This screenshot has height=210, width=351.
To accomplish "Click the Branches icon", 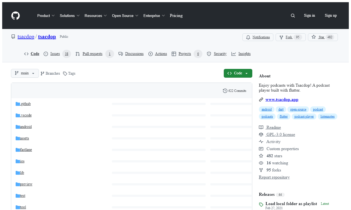I will 43,74.
